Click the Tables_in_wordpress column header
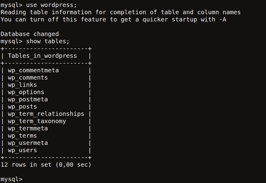The height and width of the screenshot is (183, 266). (x=42, y=56)
